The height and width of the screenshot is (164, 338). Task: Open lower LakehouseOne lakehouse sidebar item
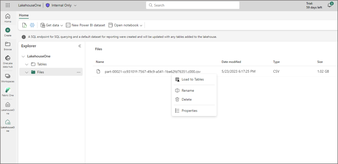coord(8,126)
